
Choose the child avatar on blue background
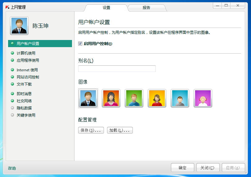[180, 98]
